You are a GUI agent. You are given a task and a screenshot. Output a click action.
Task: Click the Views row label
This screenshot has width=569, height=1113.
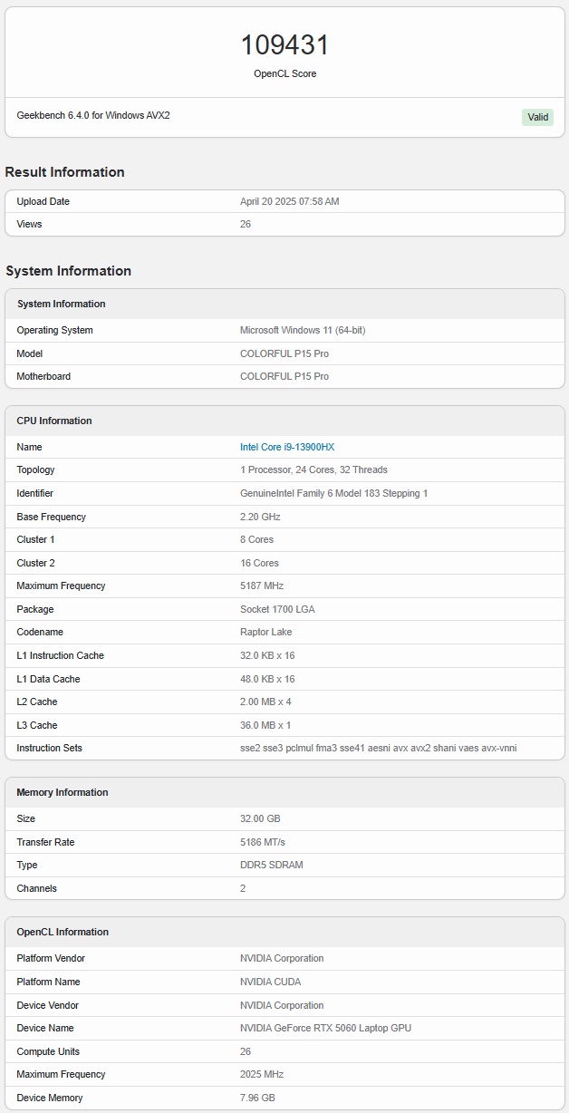pyautogui.click(x=29, y=224)
